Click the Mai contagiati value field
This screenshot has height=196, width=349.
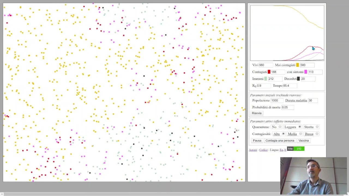coord(307,65)
